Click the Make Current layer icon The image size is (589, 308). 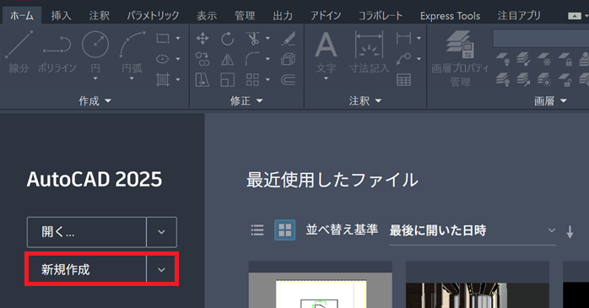523,59
